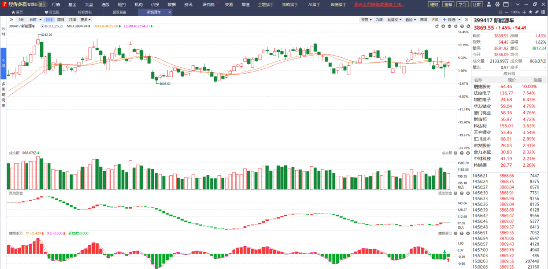The image size is (548, 269).
Task: Open BOLL indicator selector dropdown arrow
Action: [43, 26]
